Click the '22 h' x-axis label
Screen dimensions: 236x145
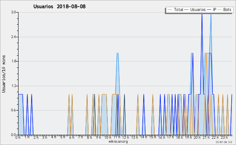coord(215,137)
